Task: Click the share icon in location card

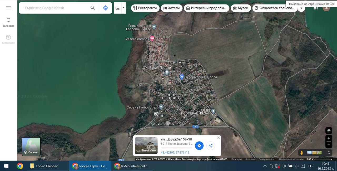Action: pyautogui.click(x=211, y=145)
